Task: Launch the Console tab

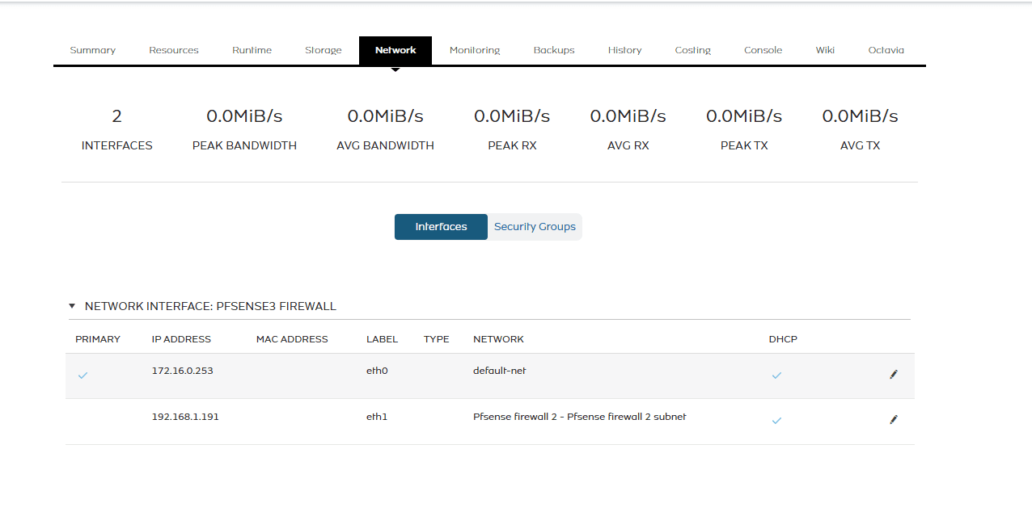Action: click(763, 50)
